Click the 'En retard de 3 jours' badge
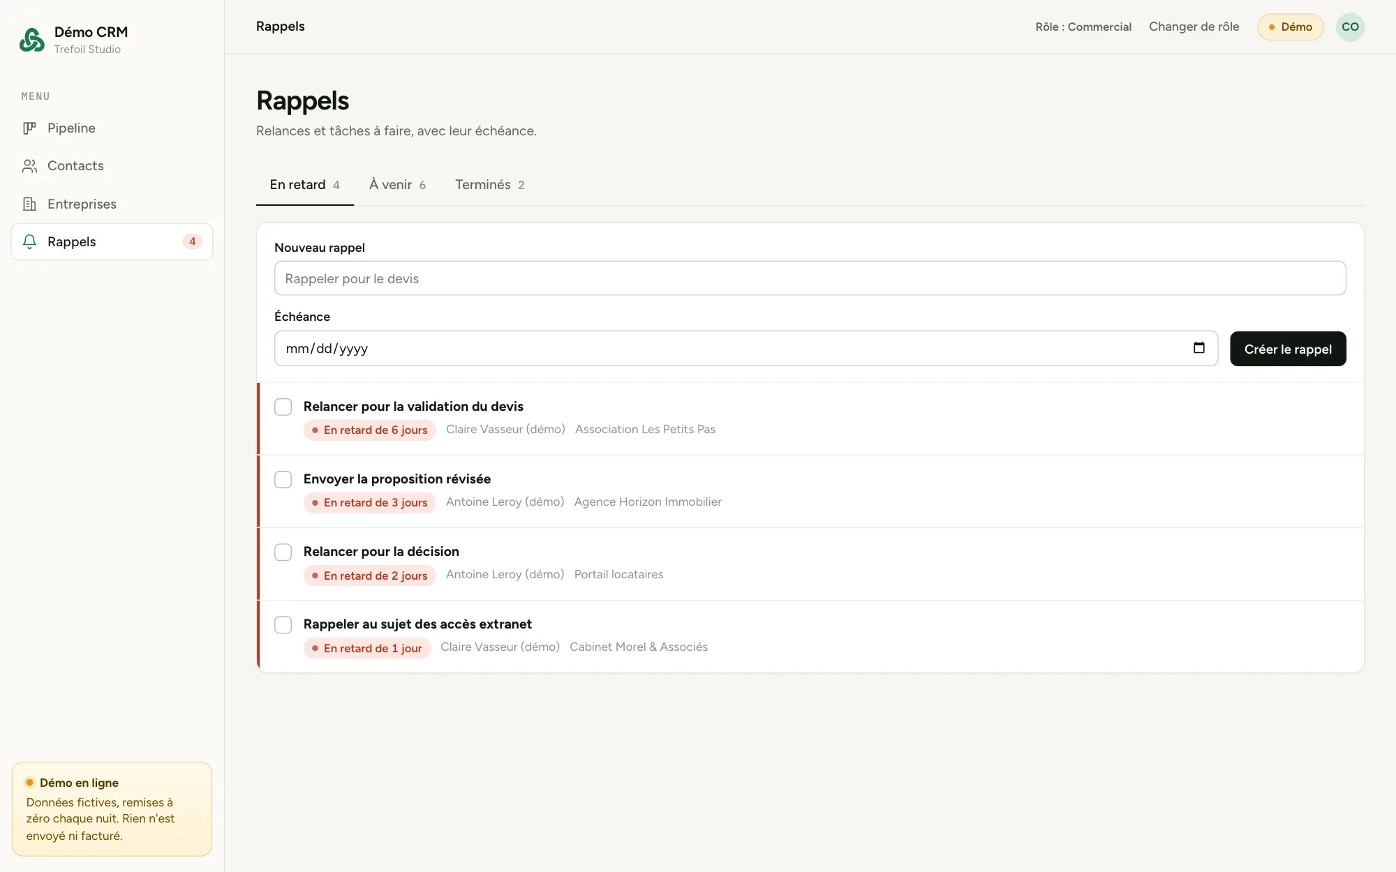The image size is (1396, 872). [x=370, y=503]
